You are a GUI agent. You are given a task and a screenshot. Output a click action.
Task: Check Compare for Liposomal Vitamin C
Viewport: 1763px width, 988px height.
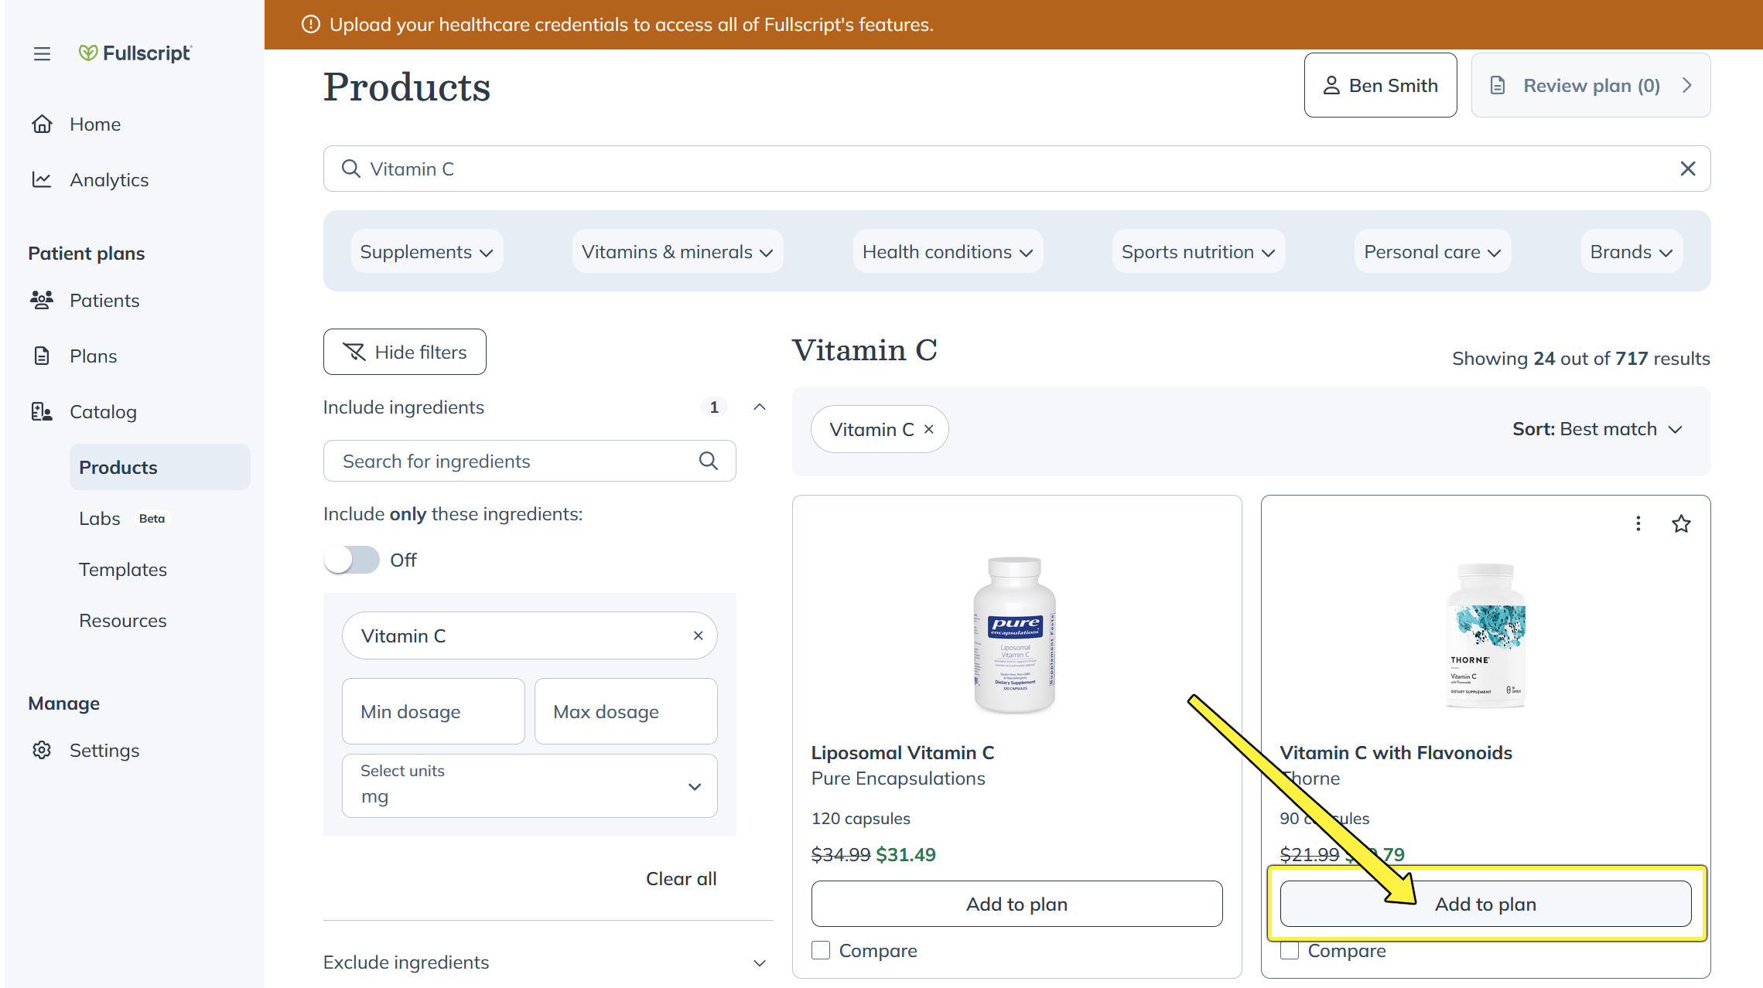coord(821,950)
